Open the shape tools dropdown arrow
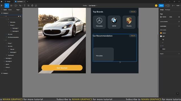Screen dimensions: 181x101 click(17, 6)
